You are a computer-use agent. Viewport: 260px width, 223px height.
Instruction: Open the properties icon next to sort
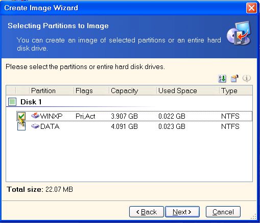[234, 79]
